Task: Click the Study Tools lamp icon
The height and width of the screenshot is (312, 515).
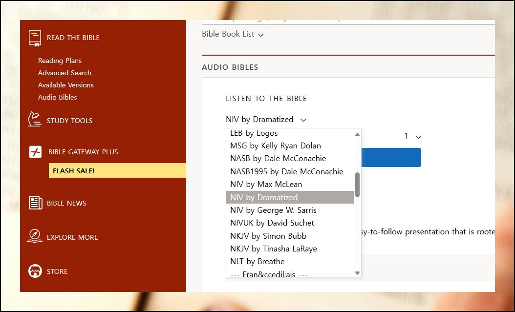Action: (x=35, y=119)
